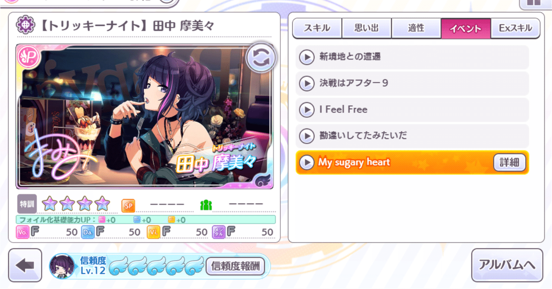Image resolution: width=552 pixels, height=289 pixels.
Task: Tap the orange SP icon
Action: coord(128,205)
